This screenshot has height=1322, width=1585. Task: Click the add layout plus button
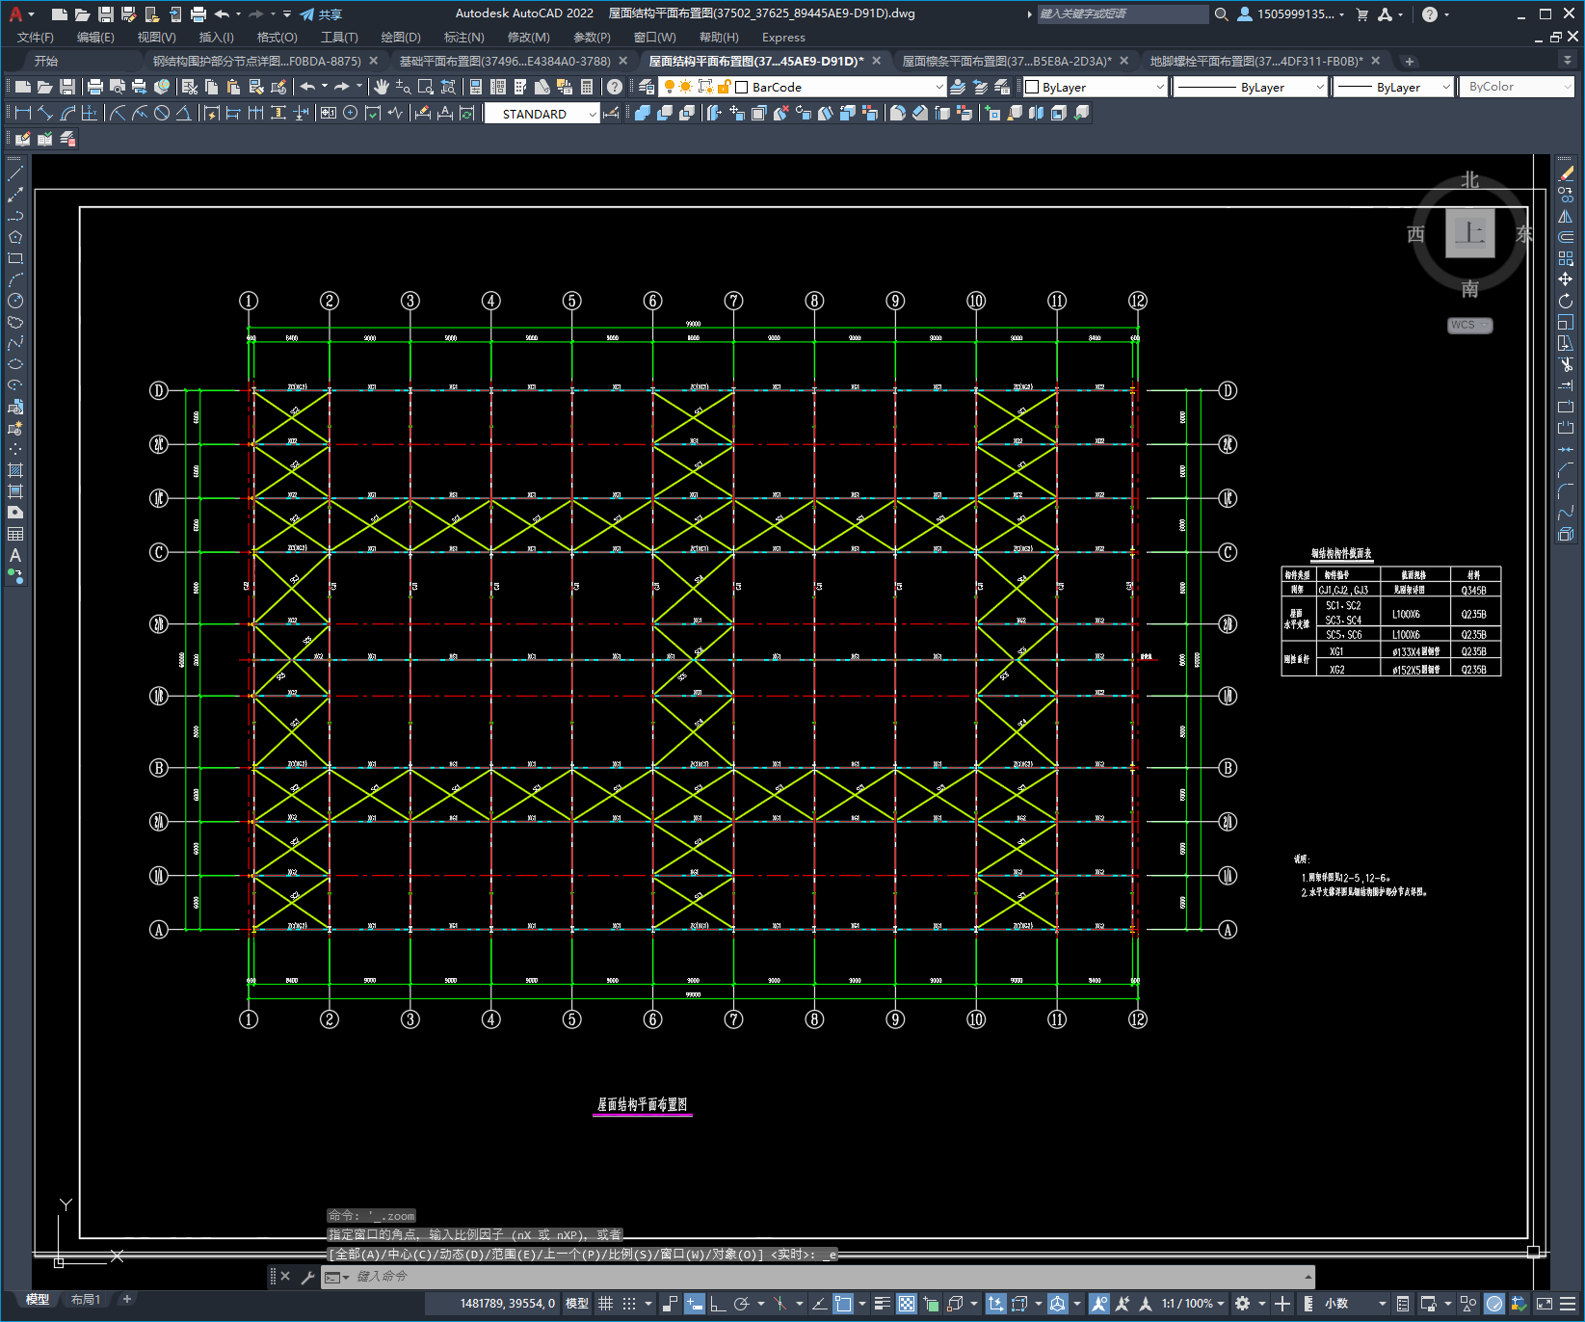[x=127, y=1300]
